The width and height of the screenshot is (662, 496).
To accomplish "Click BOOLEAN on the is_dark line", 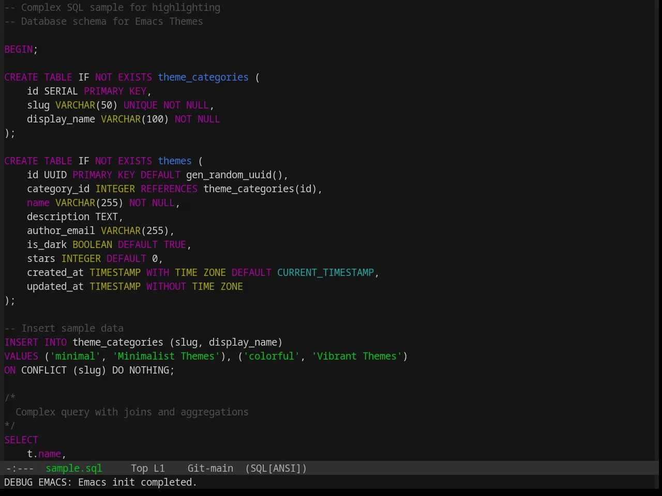I will pos(92,244).
